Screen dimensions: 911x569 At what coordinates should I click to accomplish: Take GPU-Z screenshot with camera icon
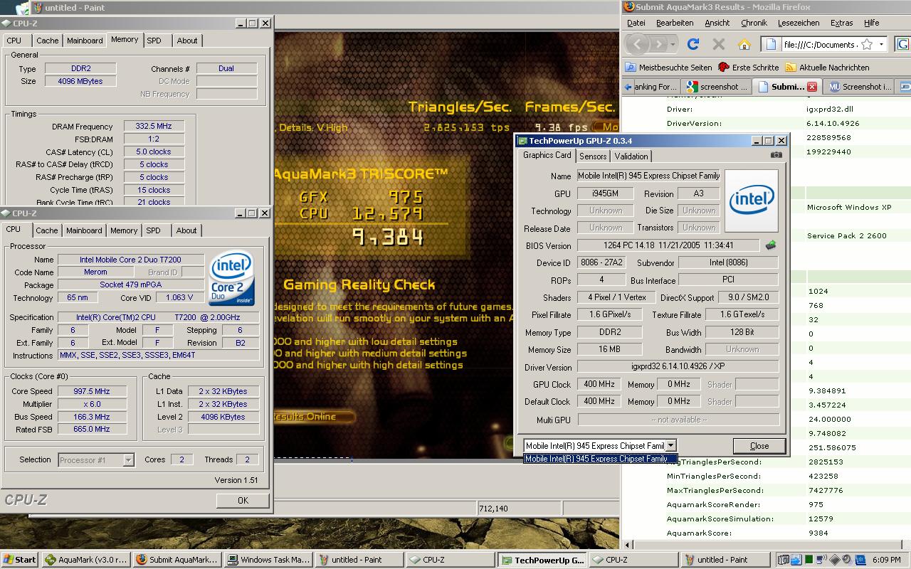pyautogui.click(x=776, y=155)
